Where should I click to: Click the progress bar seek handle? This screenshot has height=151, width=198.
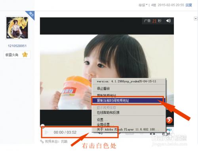coord(42,126)
